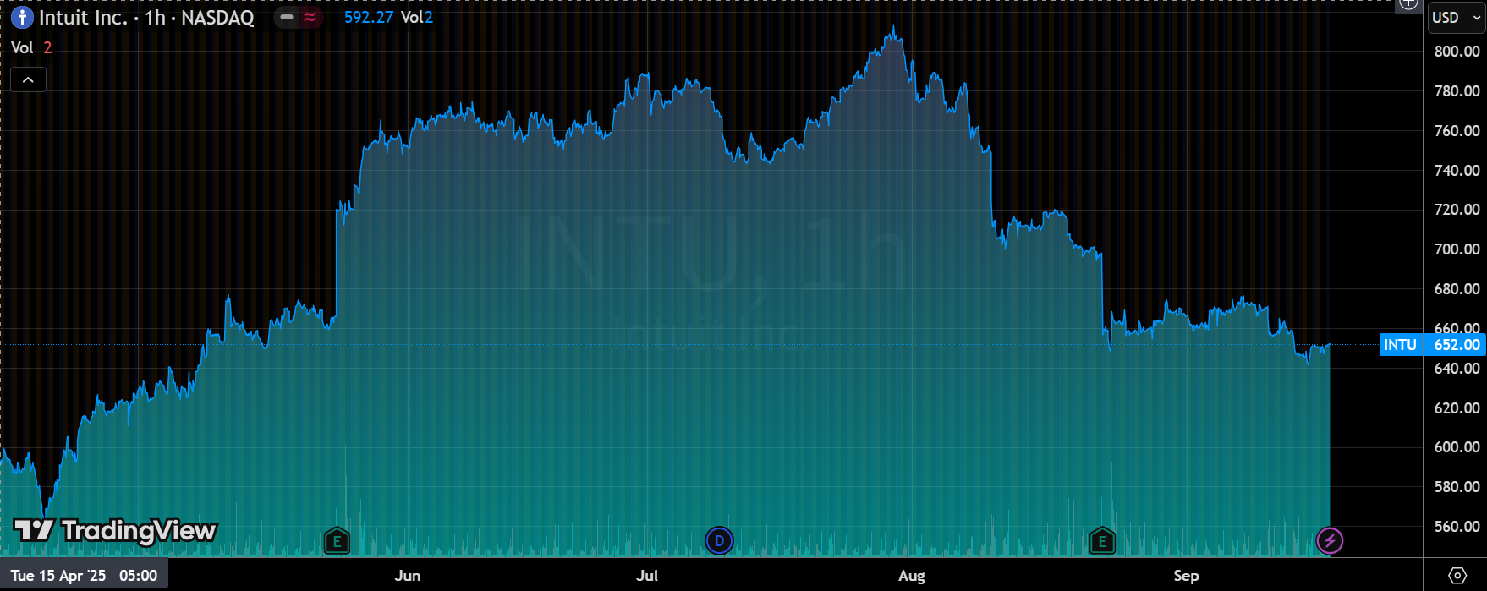
Task: Click the 640.00 price scale label
Action: tap(1457, 369)
